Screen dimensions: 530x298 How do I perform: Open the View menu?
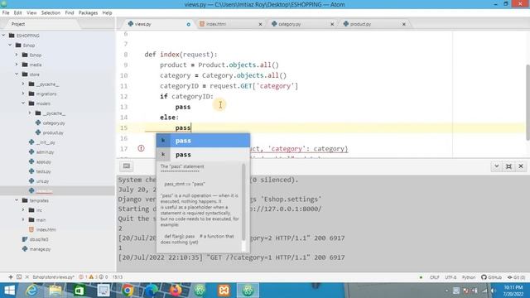pos(31,13)
